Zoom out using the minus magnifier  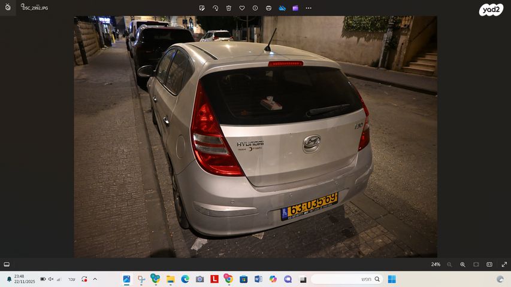click(449, 264)
